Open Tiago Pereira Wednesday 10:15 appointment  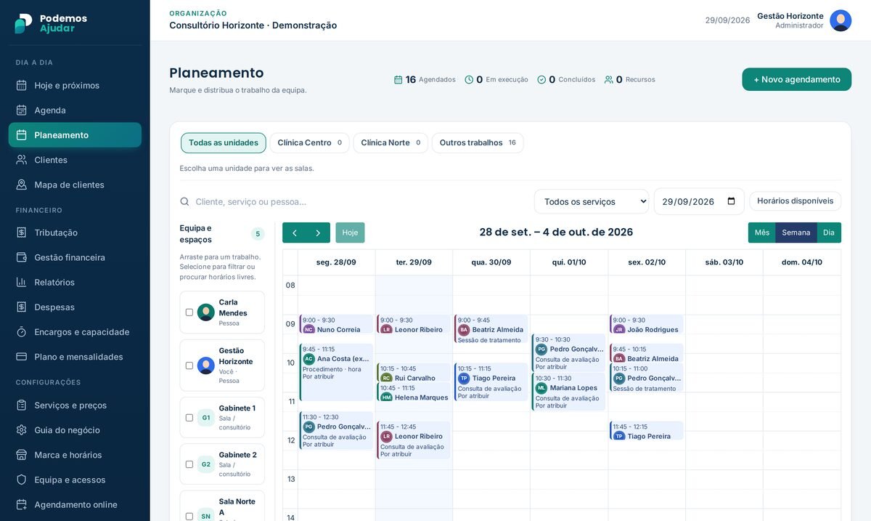[491, 382]
